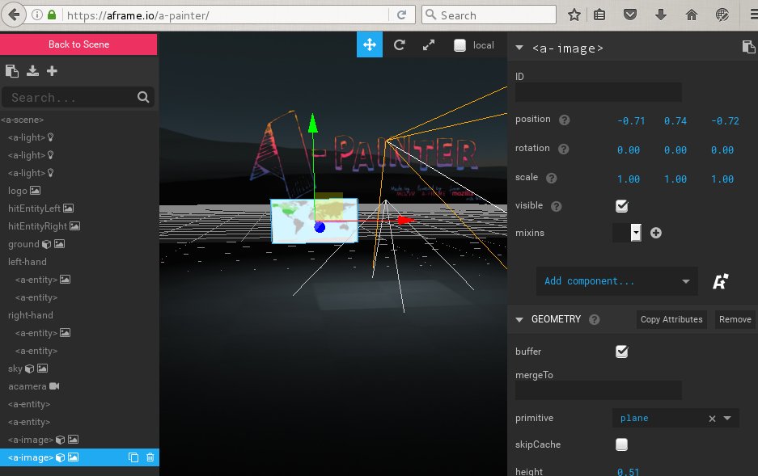Image resolution: width=758 pixels, height=476 pixels.
Task: Open help for scale property
Action: [552, 178]
